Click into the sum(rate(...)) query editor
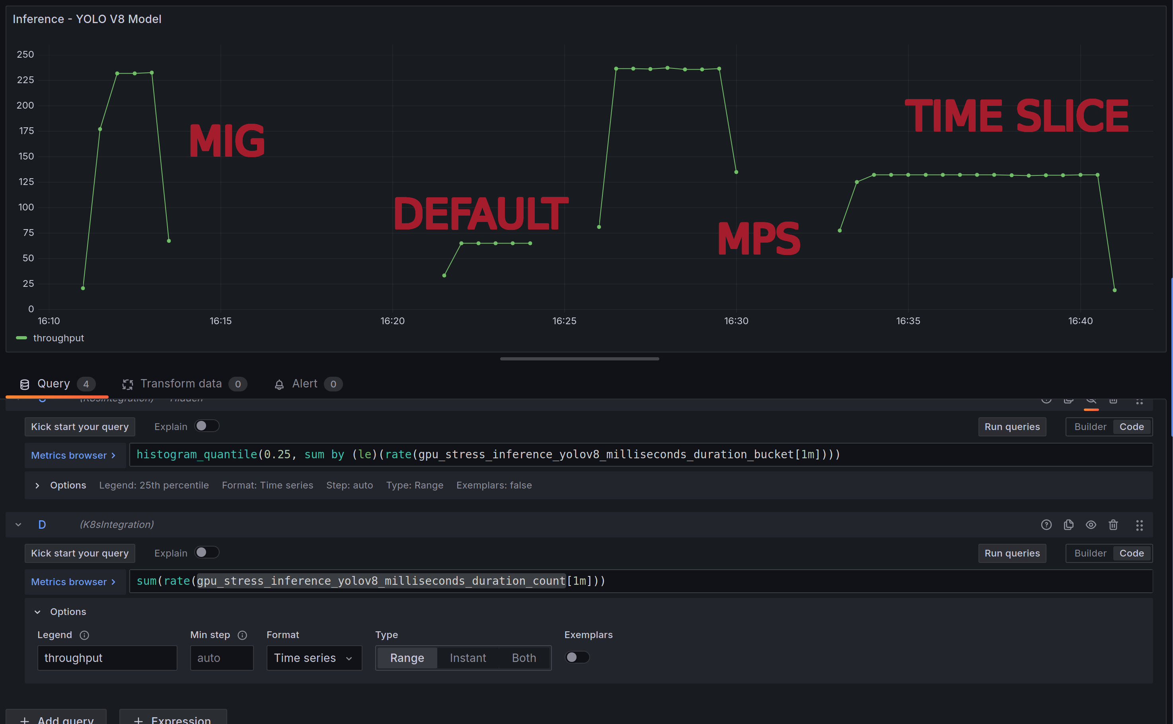 click(641, 581)
